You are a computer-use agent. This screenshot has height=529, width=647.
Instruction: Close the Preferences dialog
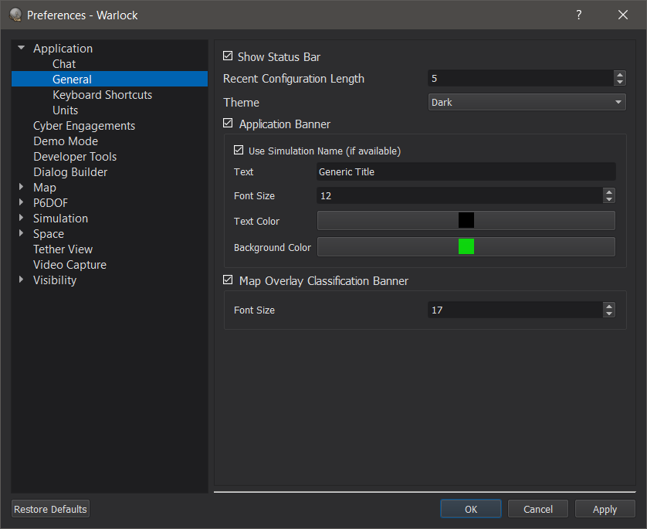[x=622, y=15]
